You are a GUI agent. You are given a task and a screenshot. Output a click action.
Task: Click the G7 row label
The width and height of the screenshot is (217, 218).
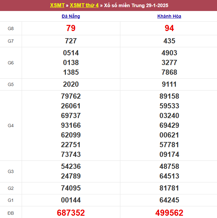(x=11, y=41)
